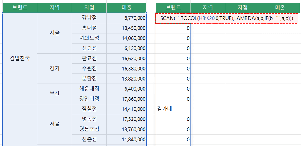
Task: Select the merged 김밥천국 brand cell
Action: 20,59
